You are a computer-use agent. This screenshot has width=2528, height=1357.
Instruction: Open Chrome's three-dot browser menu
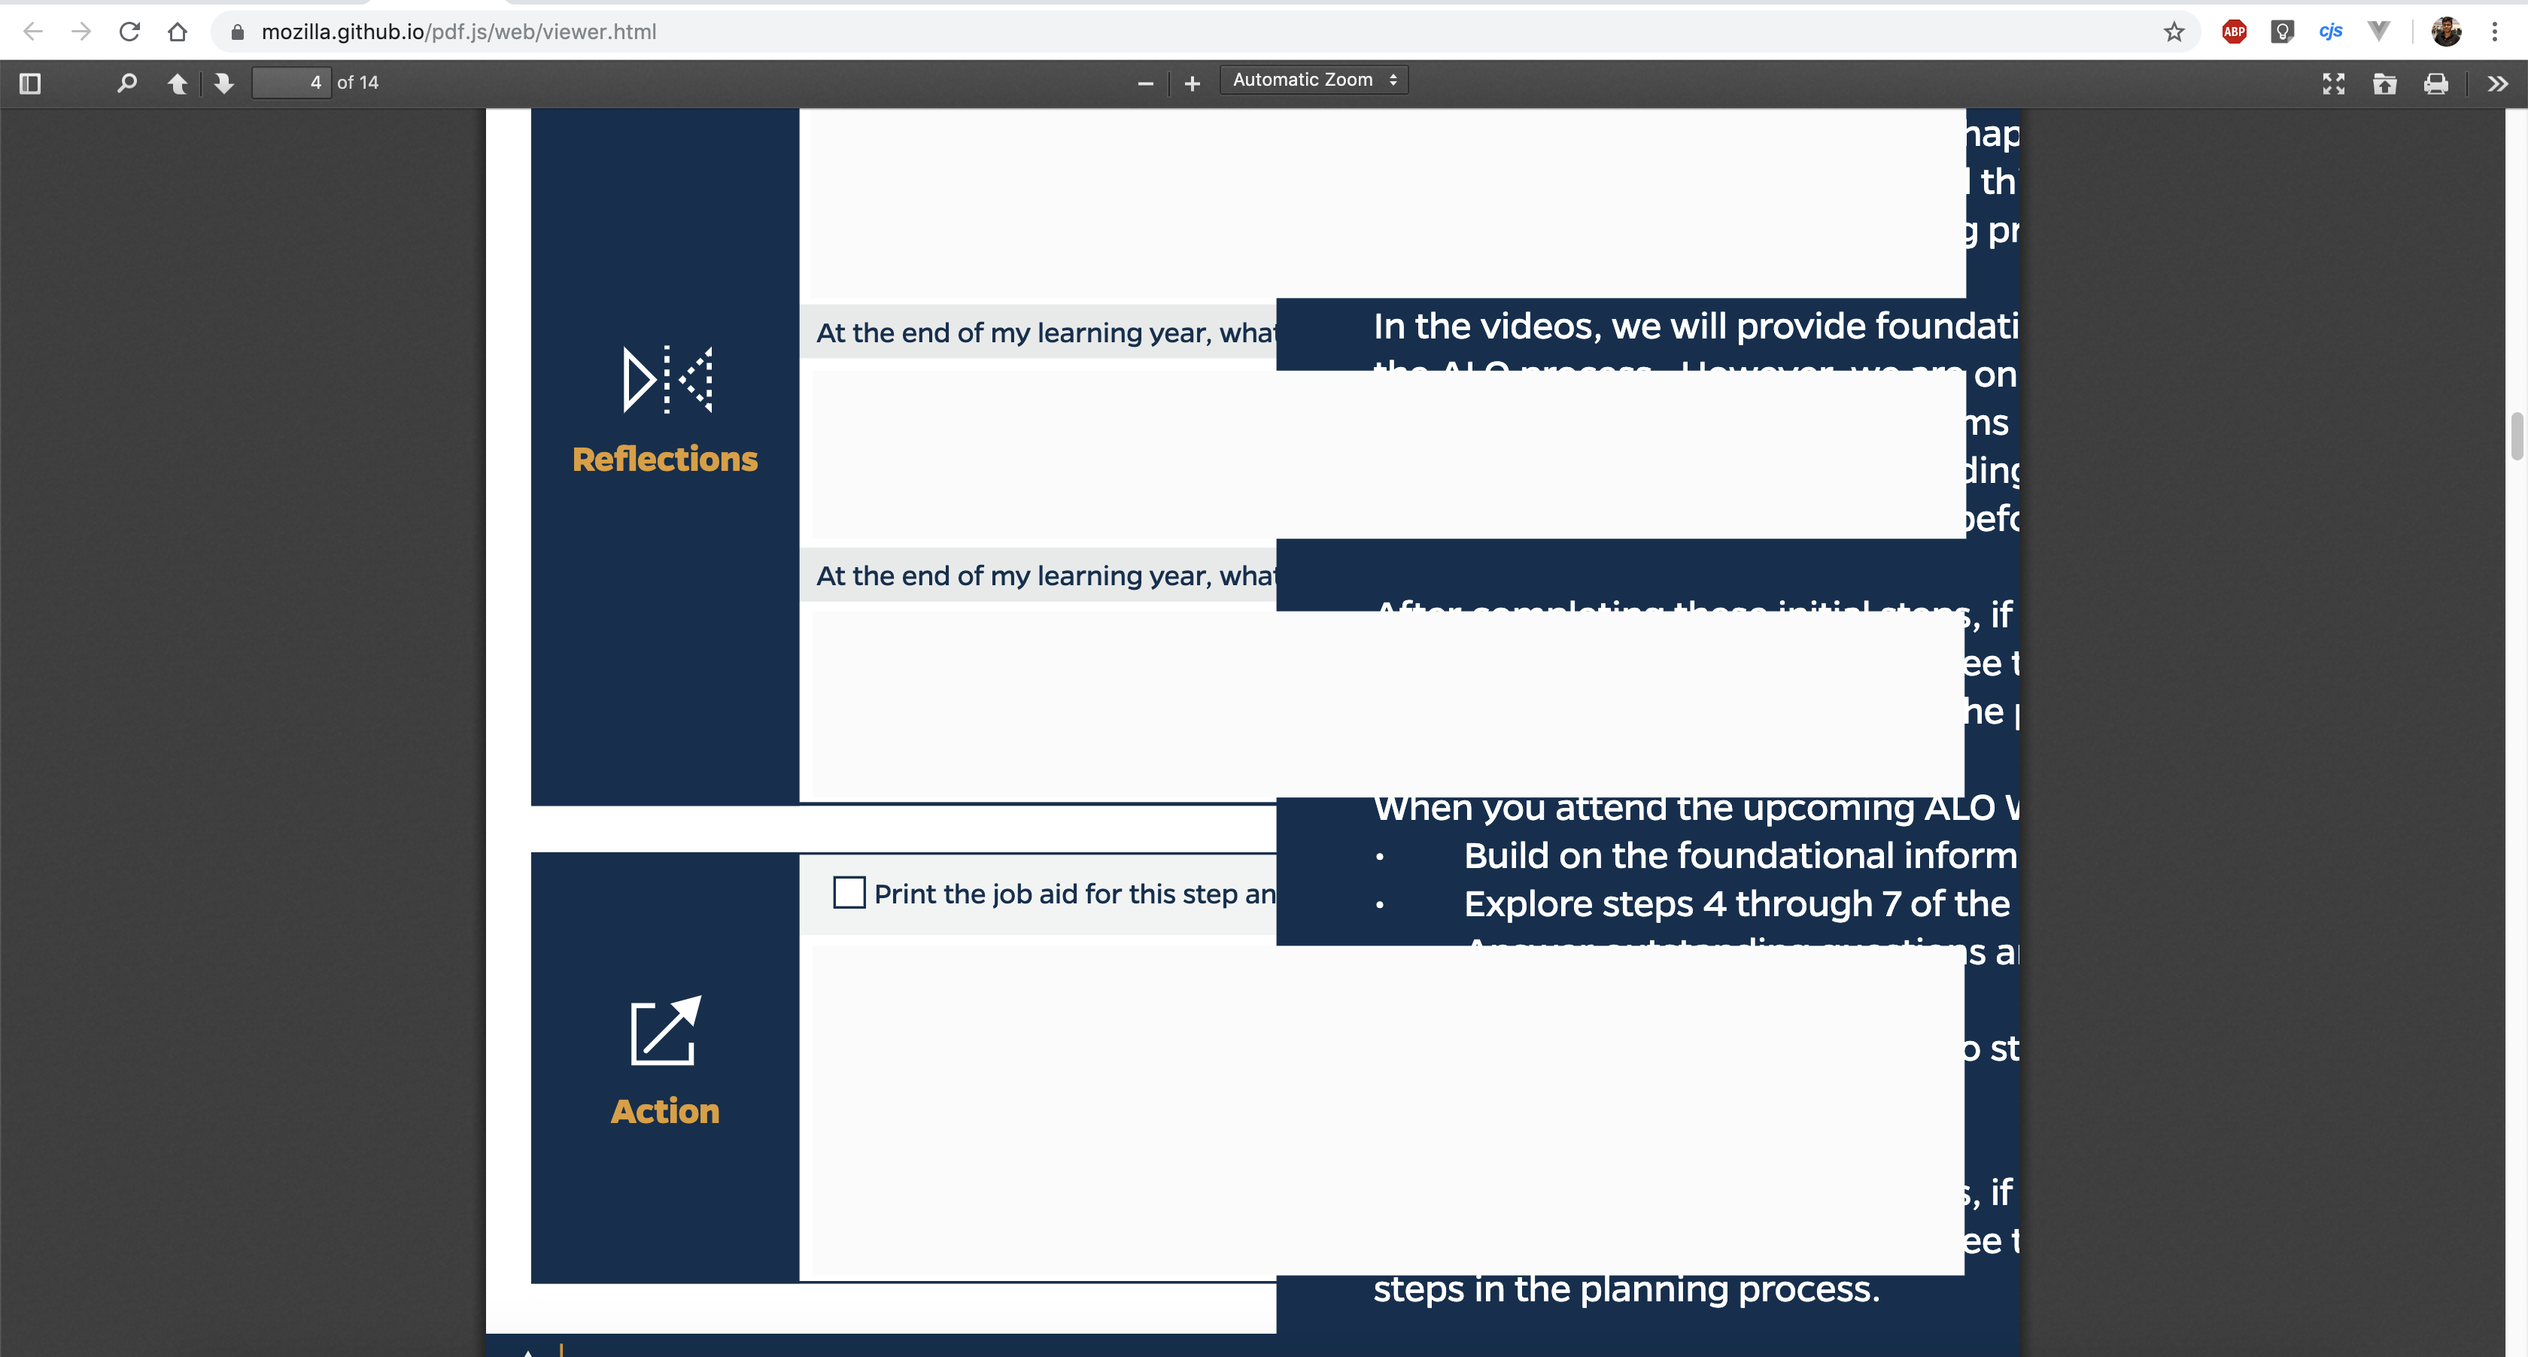click(x=2496, y=30)
